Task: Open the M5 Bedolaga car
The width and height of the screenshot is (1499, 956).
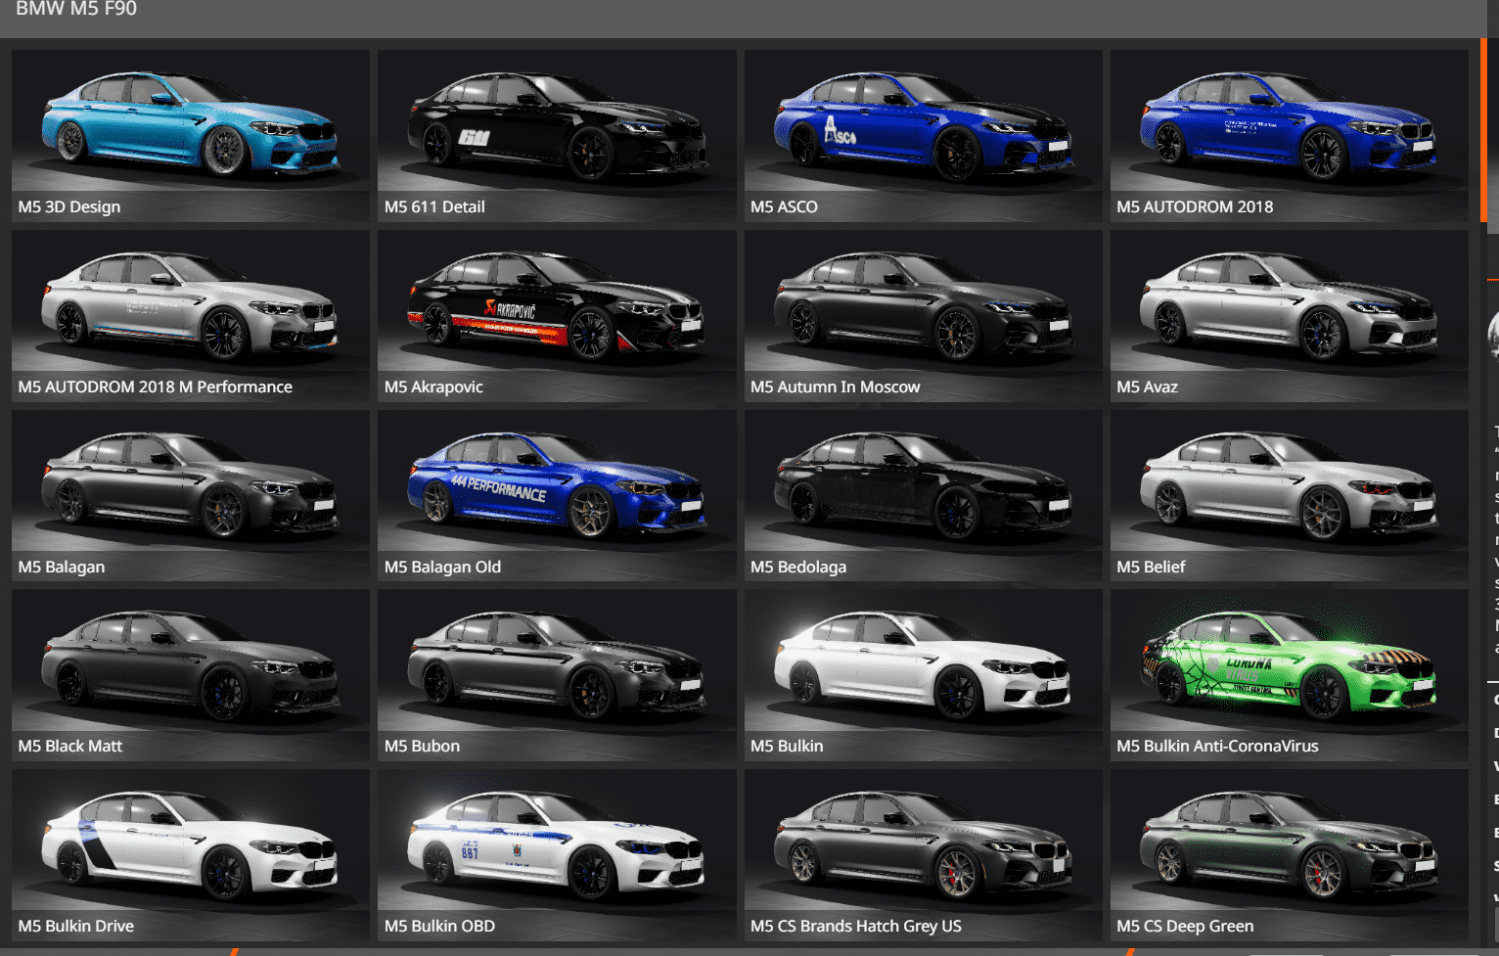Action: (x=923, y=495)
